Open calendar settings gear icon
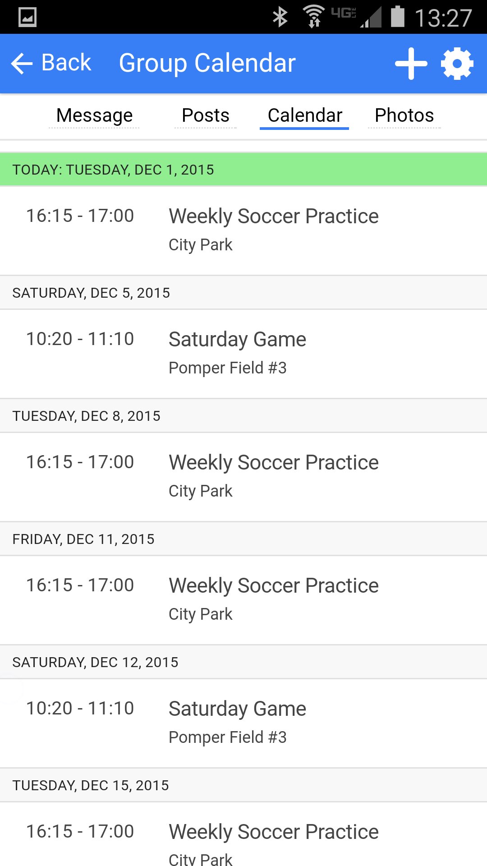487x866 pixels. tap(457, 64)
